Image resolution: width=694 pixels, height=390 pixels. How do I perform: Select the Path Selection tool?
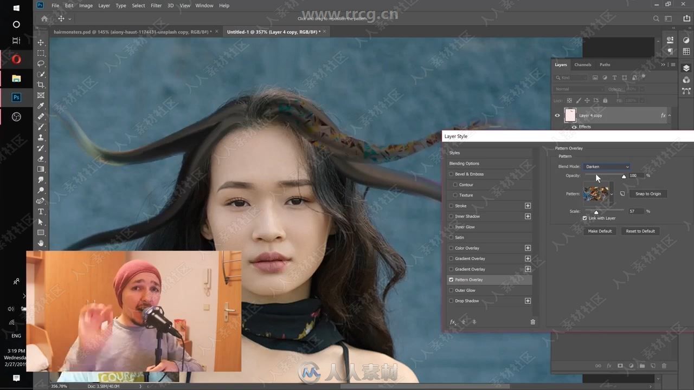[x=41, y=222]
